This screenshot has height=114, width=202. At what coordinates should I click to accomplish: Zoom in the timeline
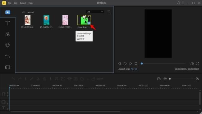(x=197, y=79)
